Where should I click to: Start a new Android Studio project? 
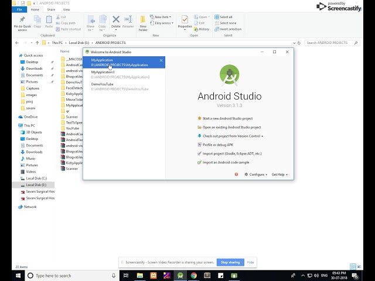[227, 118]
